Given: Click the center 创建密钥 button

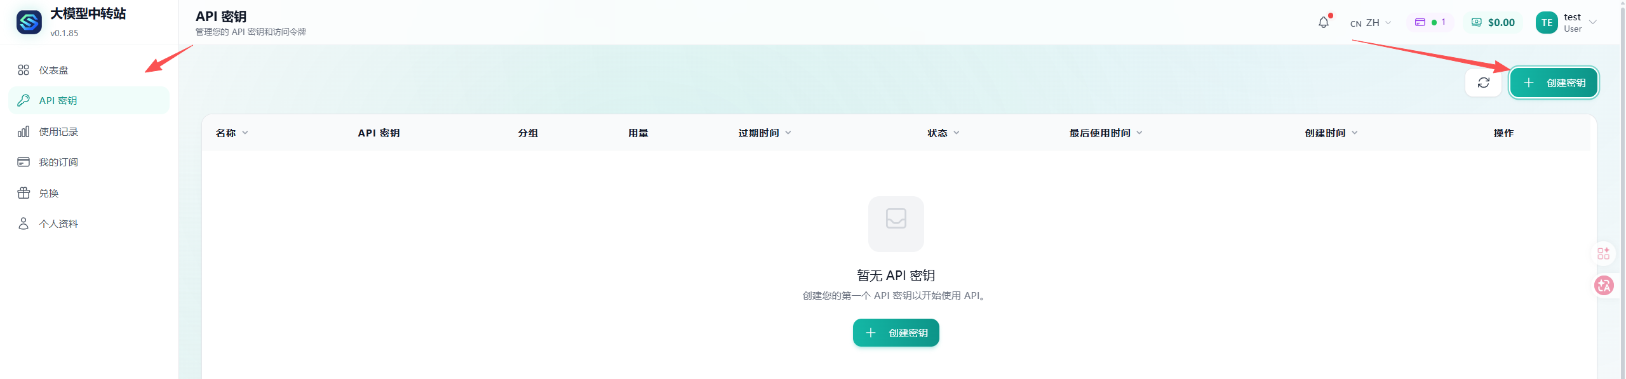Looking at the screenshot, I should coord(896,333).
